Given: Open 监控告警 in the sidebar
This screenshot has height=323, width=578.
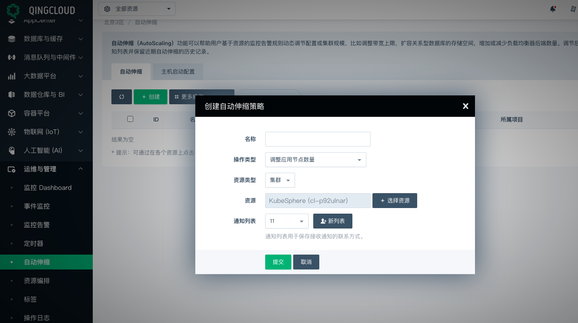Looking at the screenshot, I should tap(37, 225).
